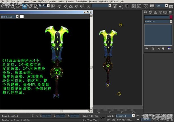Expand the RGB Alpha channel dropdown

point(17,17)
